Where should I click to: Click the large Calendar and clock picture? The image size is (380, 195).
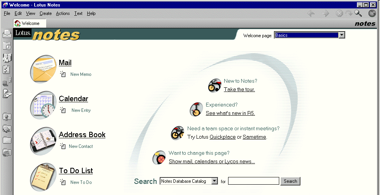[x=43, y=105]
